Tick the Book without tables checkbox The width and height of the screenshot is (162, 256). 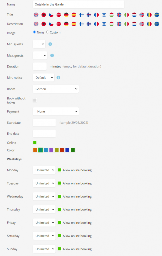[35, 100]
